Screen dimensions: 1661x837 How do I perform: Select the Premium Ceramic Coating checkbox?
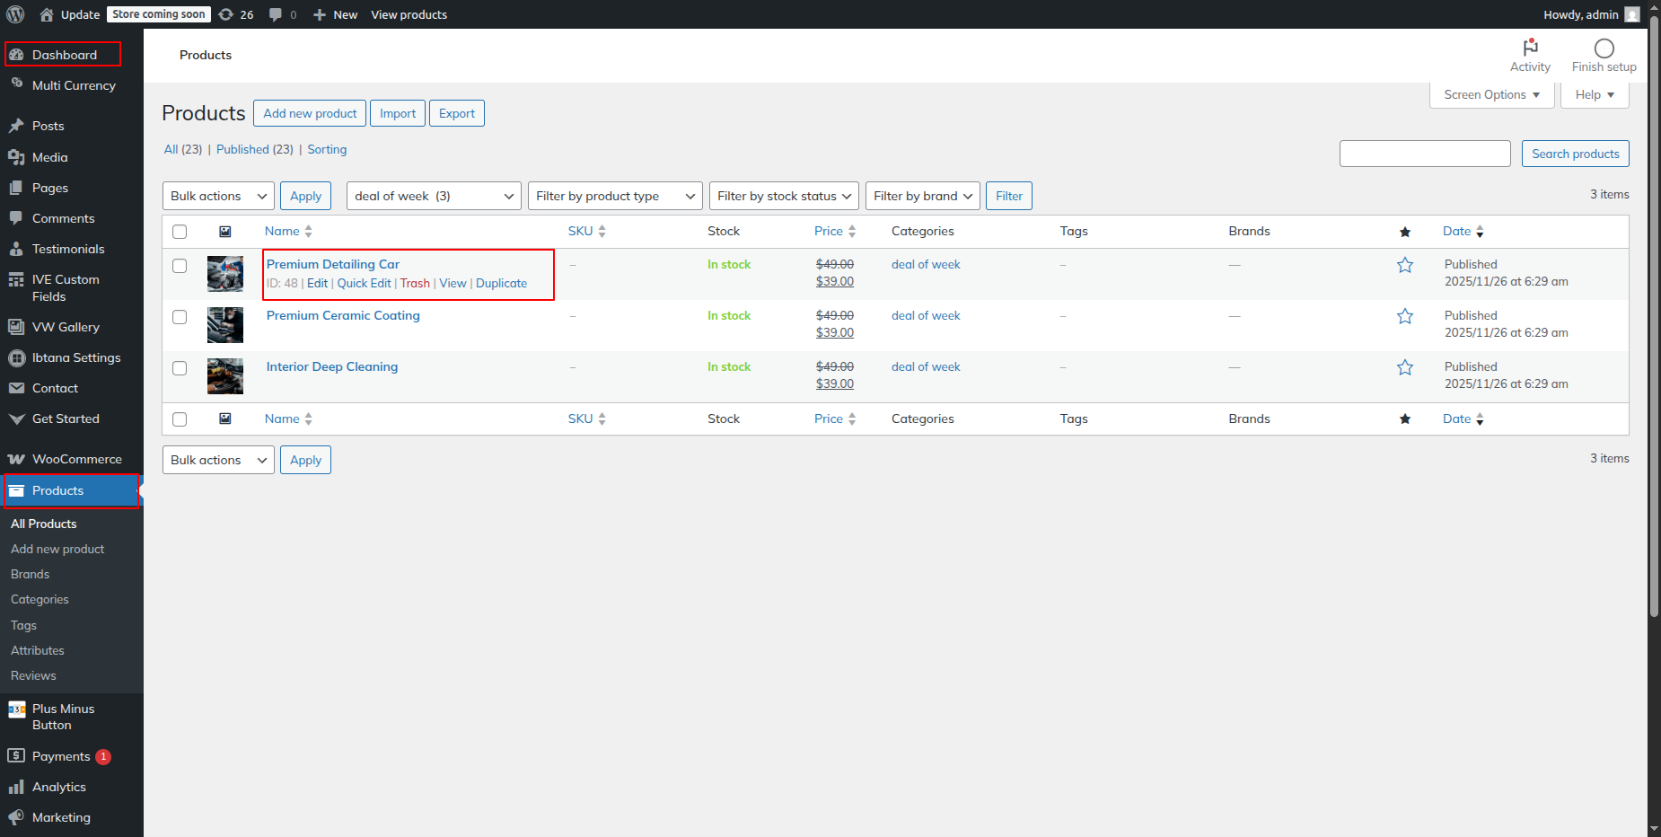(x=180, y=317)
